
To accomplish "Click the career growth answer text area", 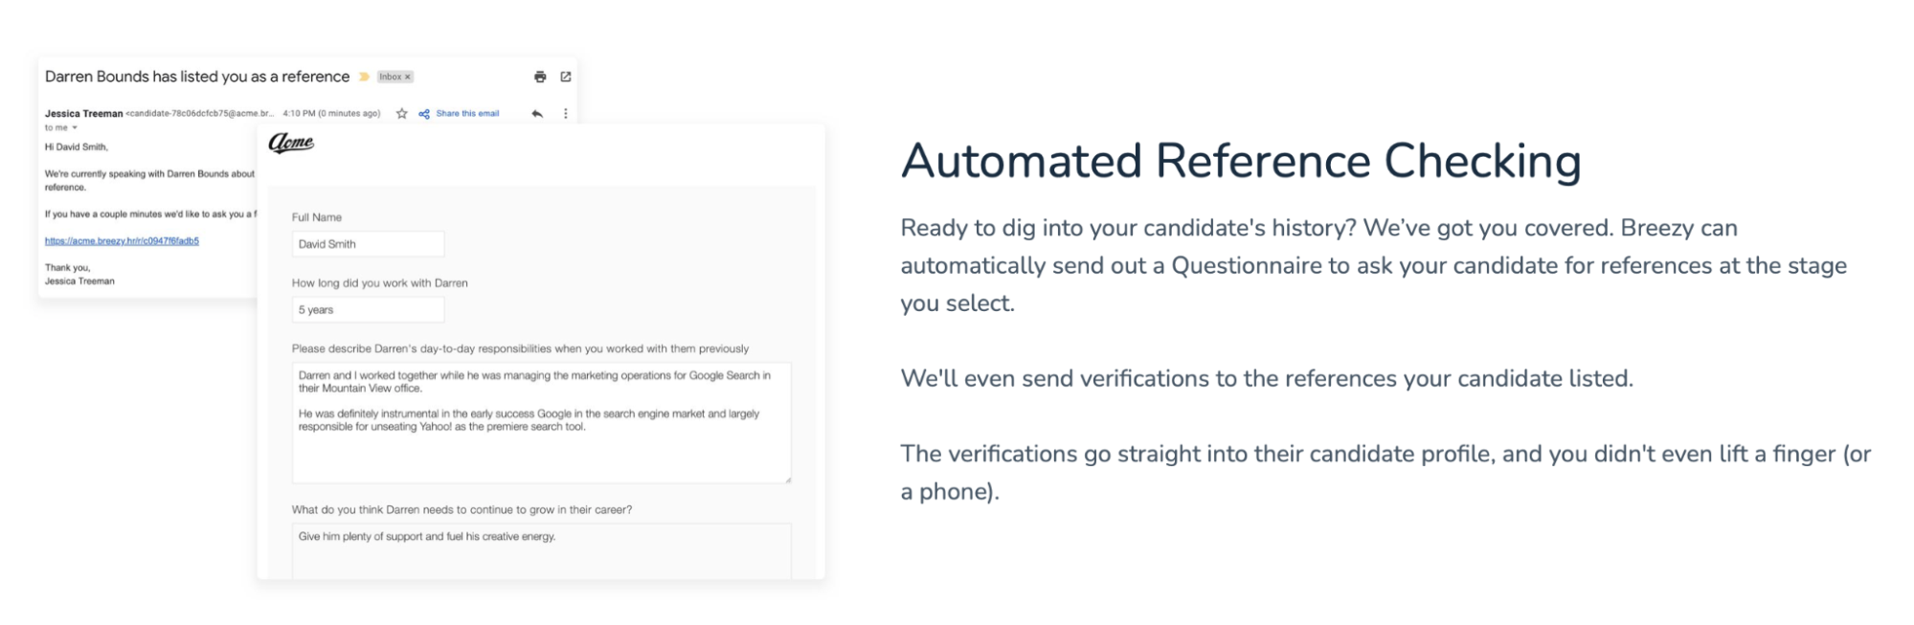I will (541, 551).
